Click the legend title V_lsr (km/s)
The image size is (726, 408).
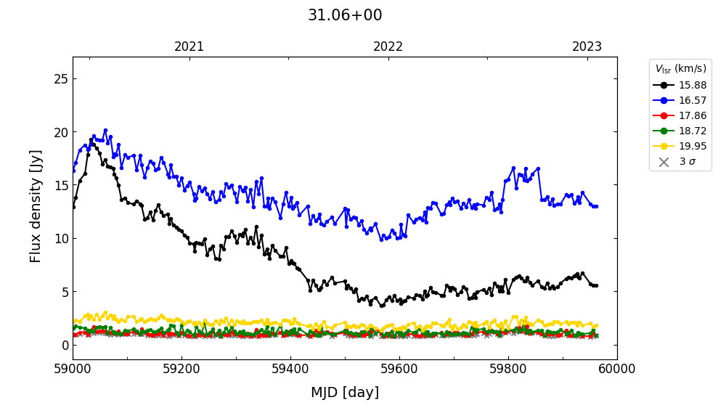pyautogui.click(x=680, y=69)
